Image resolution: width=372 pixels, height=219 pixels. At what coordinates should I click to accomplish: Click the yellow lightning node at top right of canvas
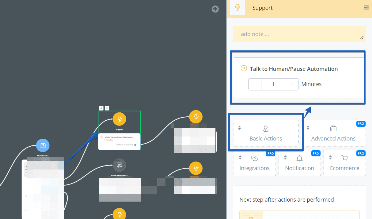point(195,117)
